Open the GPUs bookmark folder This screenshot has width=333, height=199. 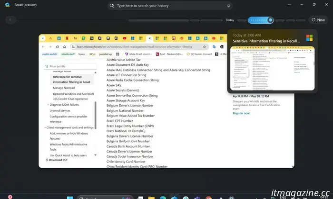92,54
